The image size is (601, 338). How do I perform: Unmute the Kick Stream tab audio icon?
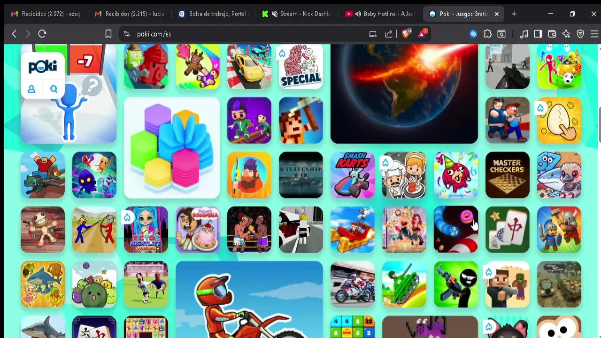click(x=275, y=14)
